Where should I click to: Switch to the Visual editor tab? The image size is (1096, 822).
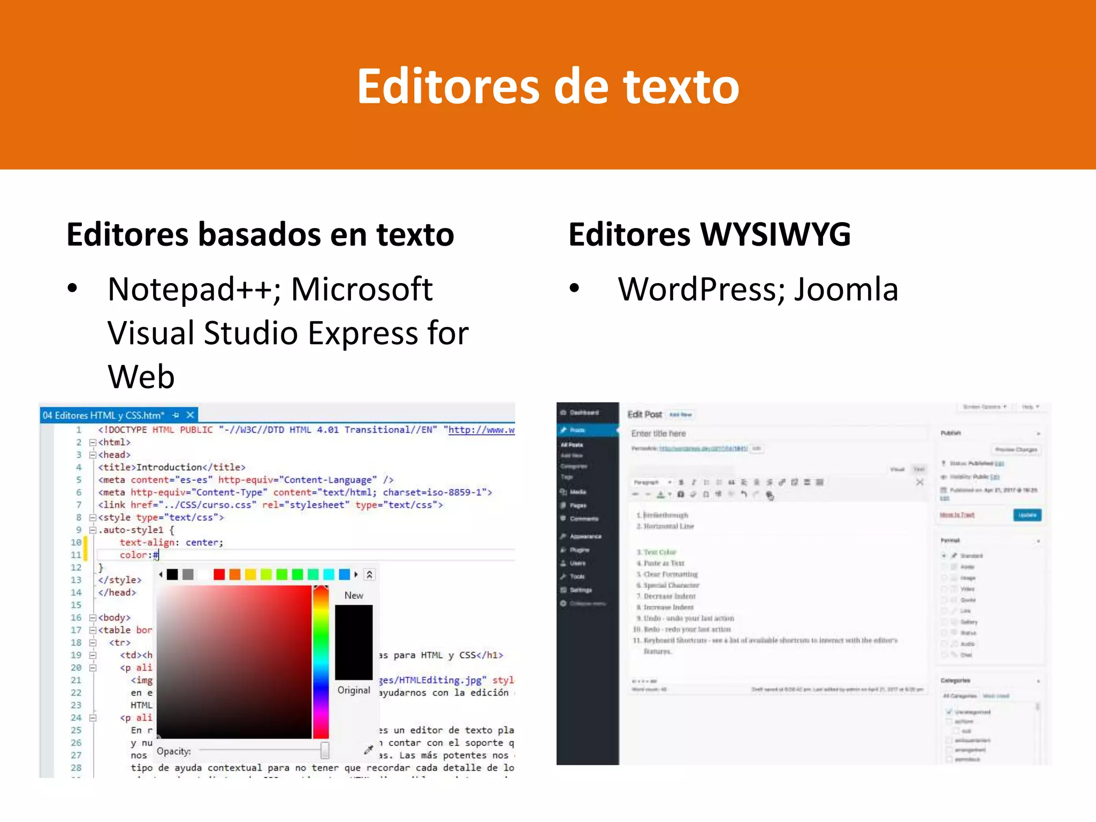[897, 469]
